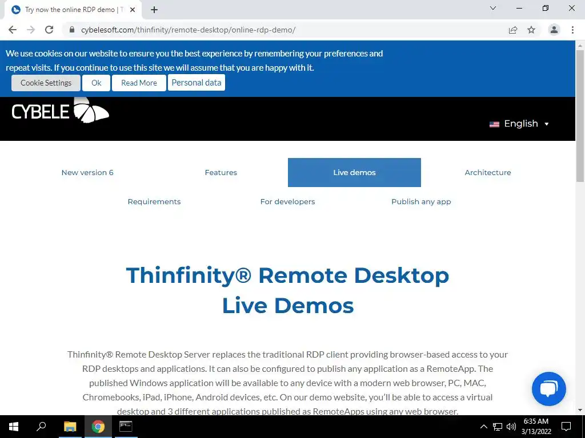The image size is (585, 438).
Task: Open the Architecture menu item
Action: pos(488,172)
